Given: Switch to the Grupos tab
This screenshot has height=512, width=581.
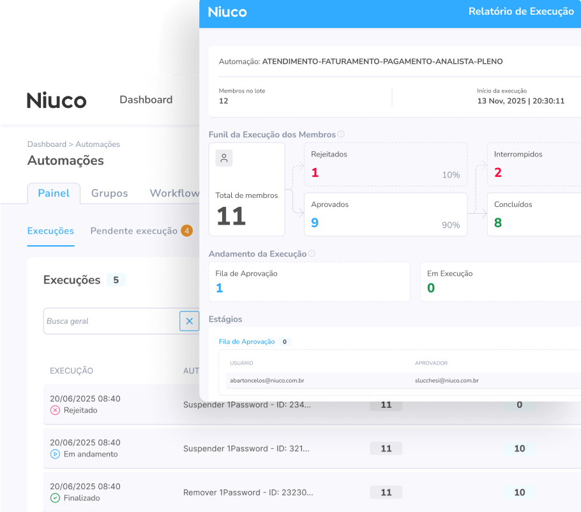Looking at the screenshot, I should tap(109, 193).
